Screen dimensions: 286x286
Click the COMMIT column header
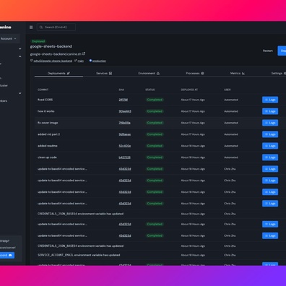pos(43,90)
